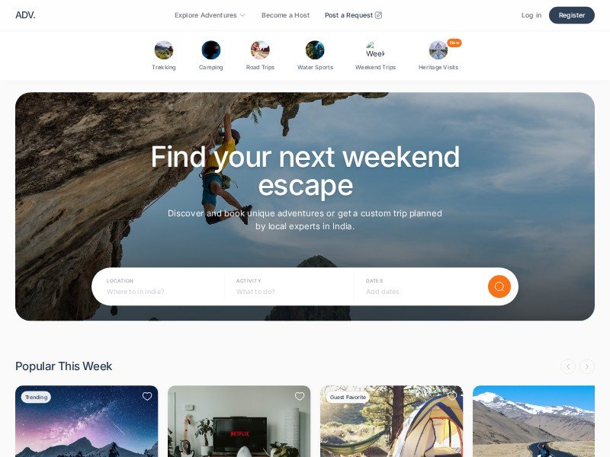Viewport: 610px width, 457px height.
Task: Open Post a Request
Action: point(353,15)
